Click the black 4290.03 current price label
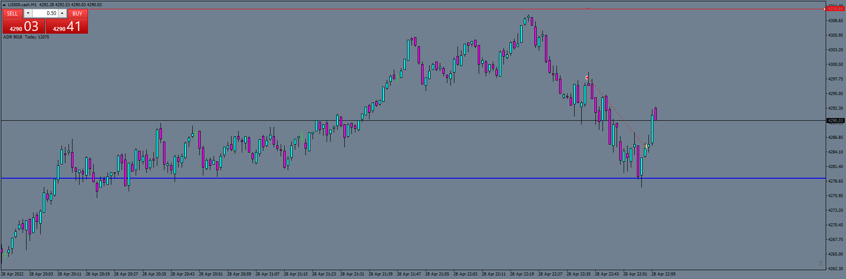 click(x=835, y=120)
